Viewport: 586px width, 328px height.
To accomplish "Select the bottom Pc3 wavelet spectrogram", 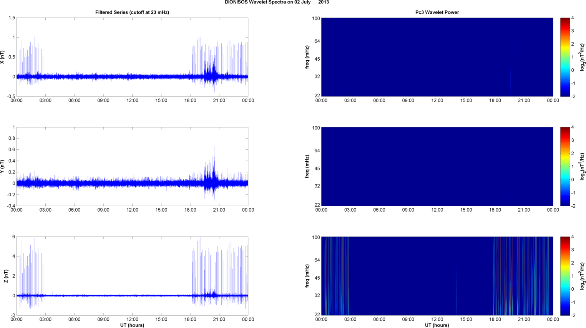I will [437, 276].
